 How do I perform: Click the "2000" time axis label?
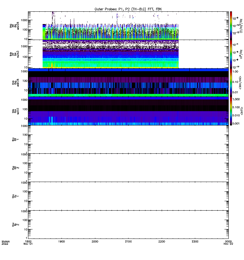[95, 241]
